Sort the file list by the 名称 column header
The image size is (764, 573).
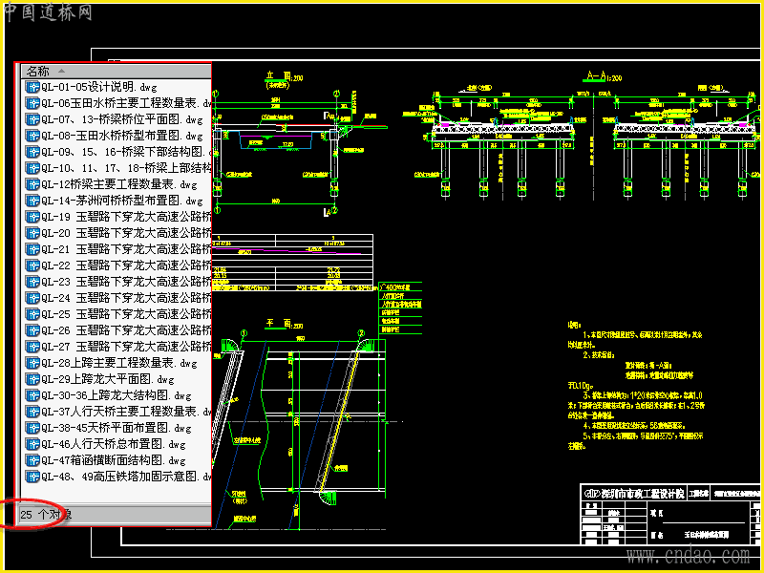click(38, 71)
